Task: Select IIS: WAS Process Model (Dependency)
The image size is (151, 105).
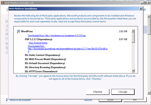Action: pyautogui.click(x=45, y=59)
